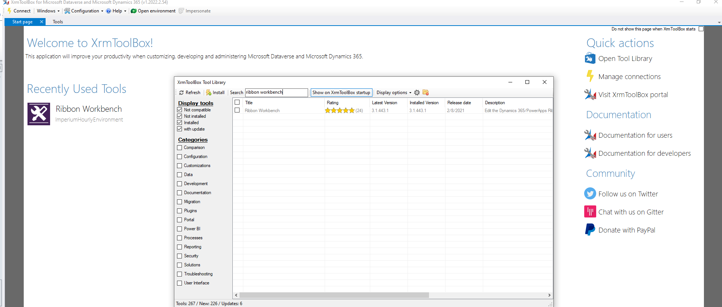This screenshot has width=722, height=307.
Task: Click the Manage connections lightning icon
Action: coord(590,76)
